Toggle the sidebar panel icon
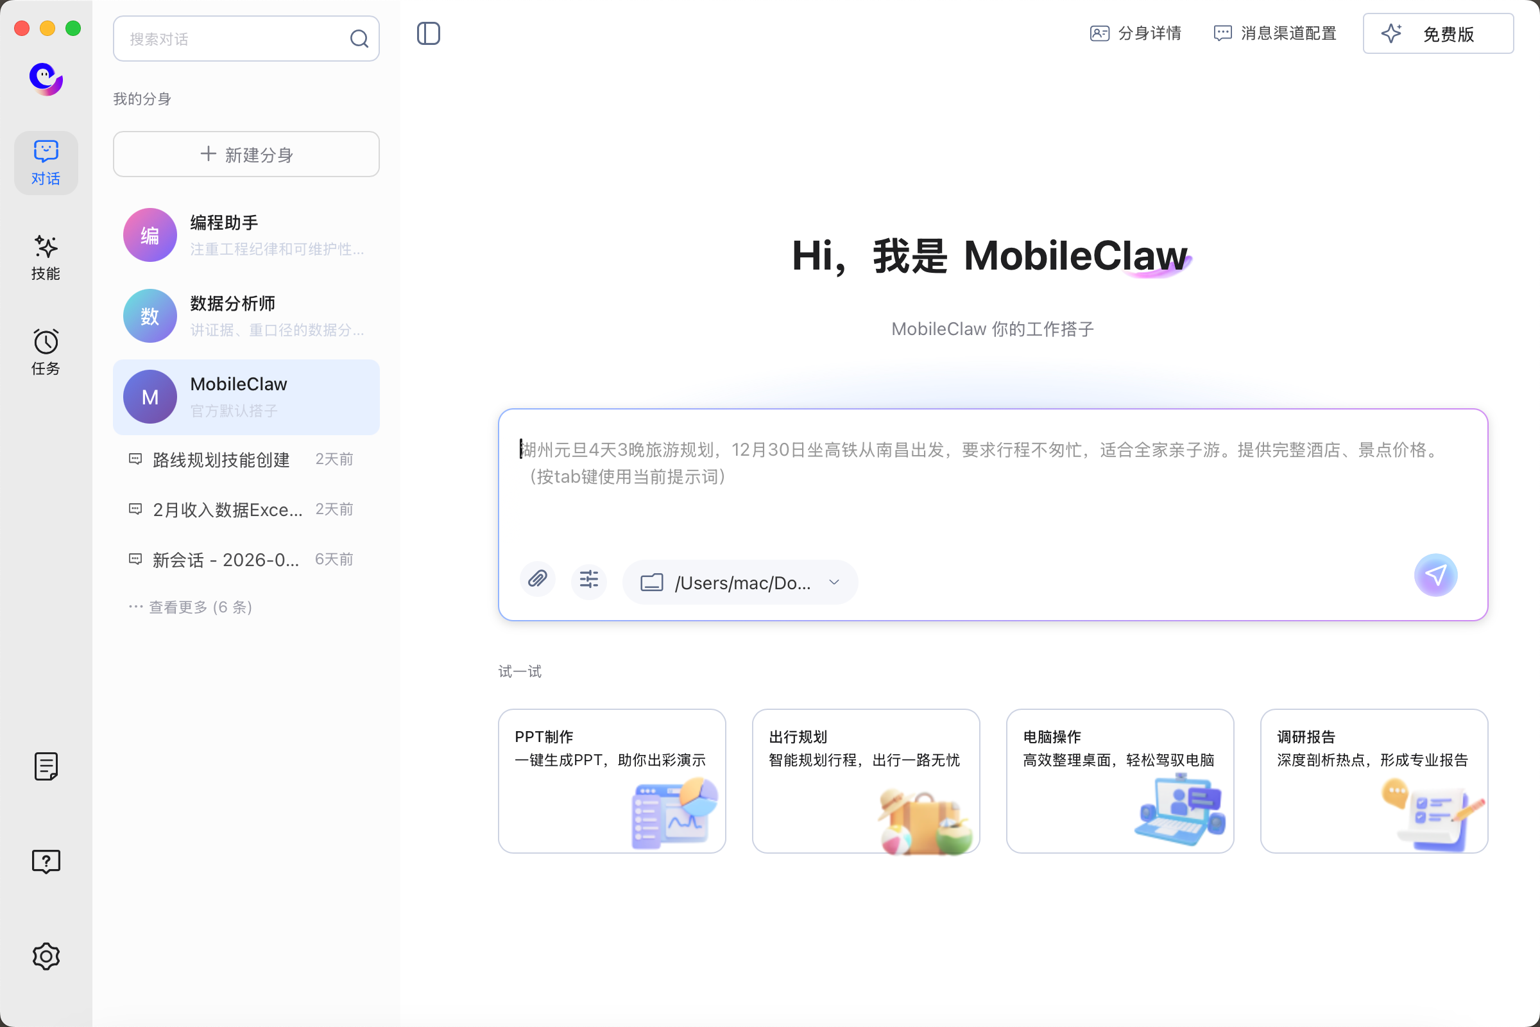The image size is (1540, 1027). tap(428, 33)
